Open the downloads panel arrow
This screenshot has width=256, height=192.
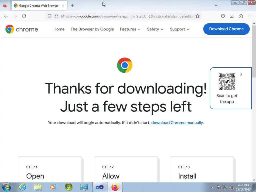coord(232,16)
